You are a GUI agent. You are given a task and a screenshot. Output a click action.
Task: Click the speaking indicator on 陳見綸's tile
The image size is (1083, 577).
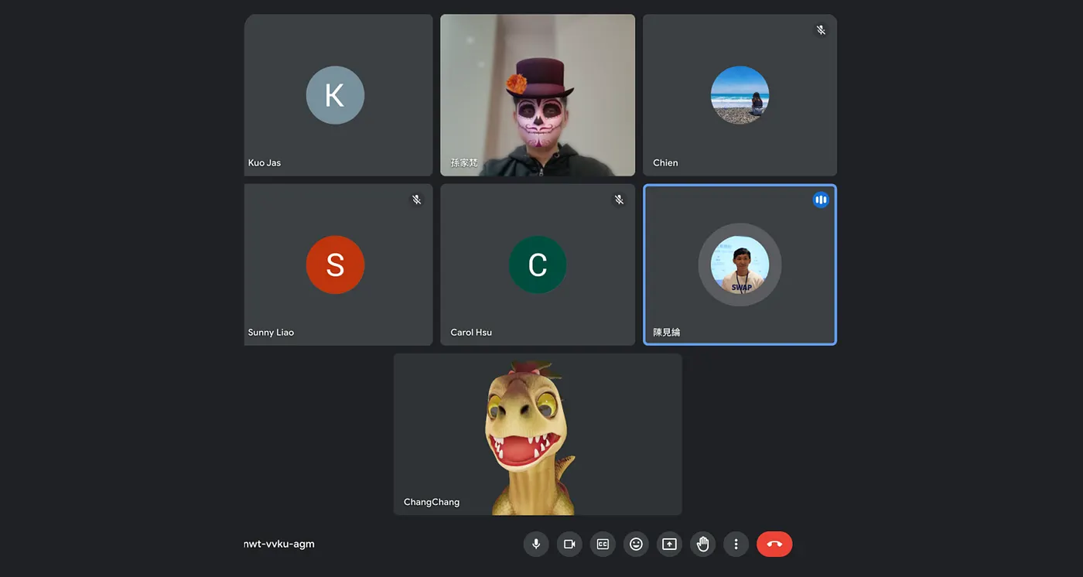tap(821, 200)
